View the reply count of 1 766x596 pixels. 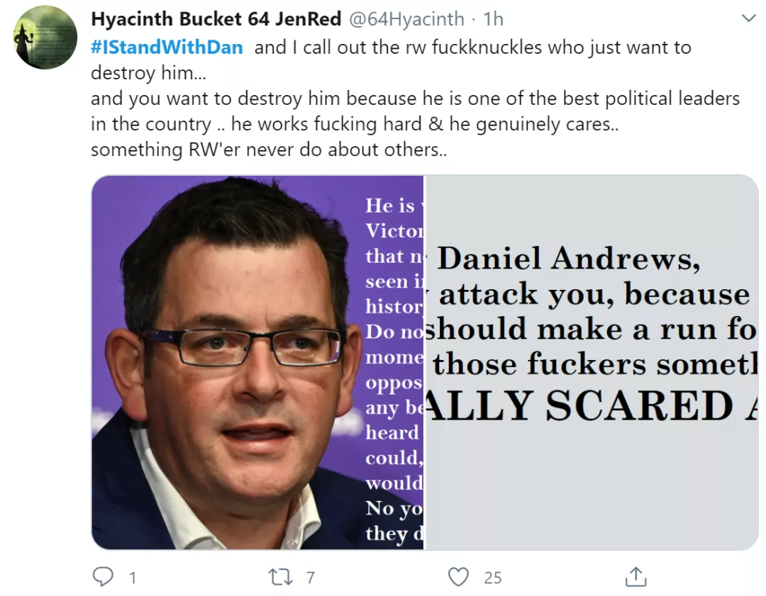133,578
